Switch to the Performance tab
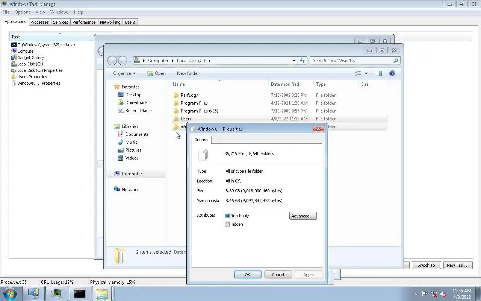Image resolution: width=481 pixels, height=301 pixels. coord(84,22)
